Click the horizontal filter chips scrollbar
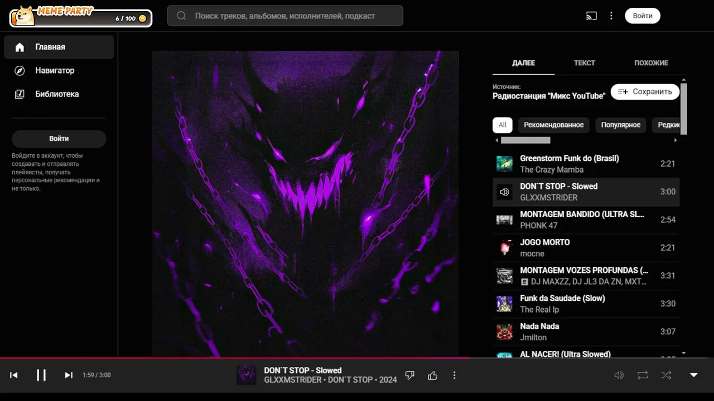Viewport: 714px width, 401px height. (x=525, y=140)
